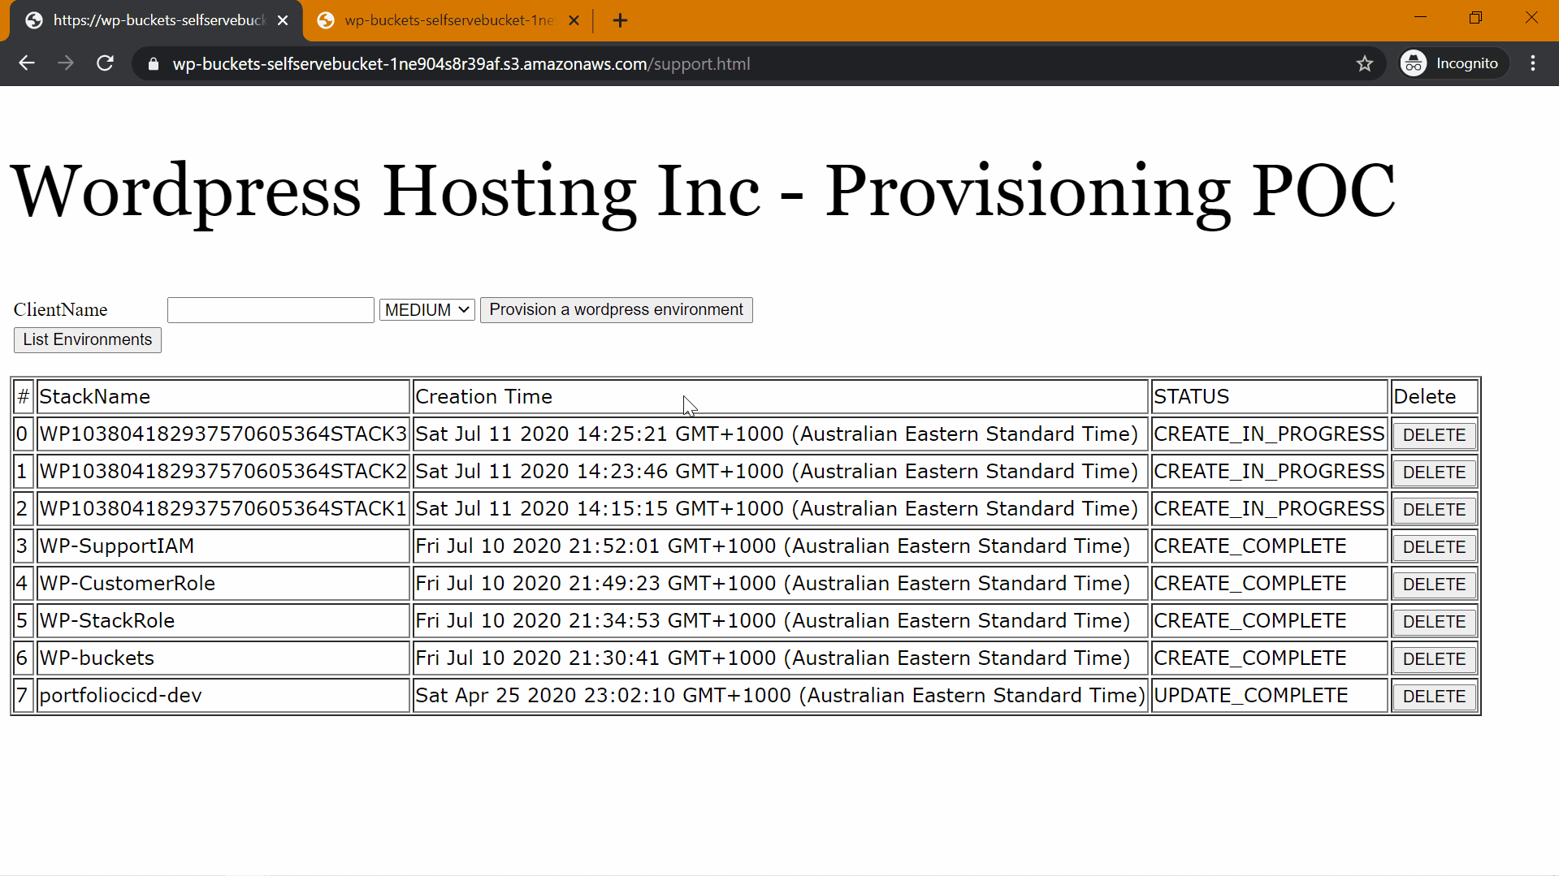Delete the WP-StackRole stack
The image size is (1559, 876).
click(x=1434, y=622)
